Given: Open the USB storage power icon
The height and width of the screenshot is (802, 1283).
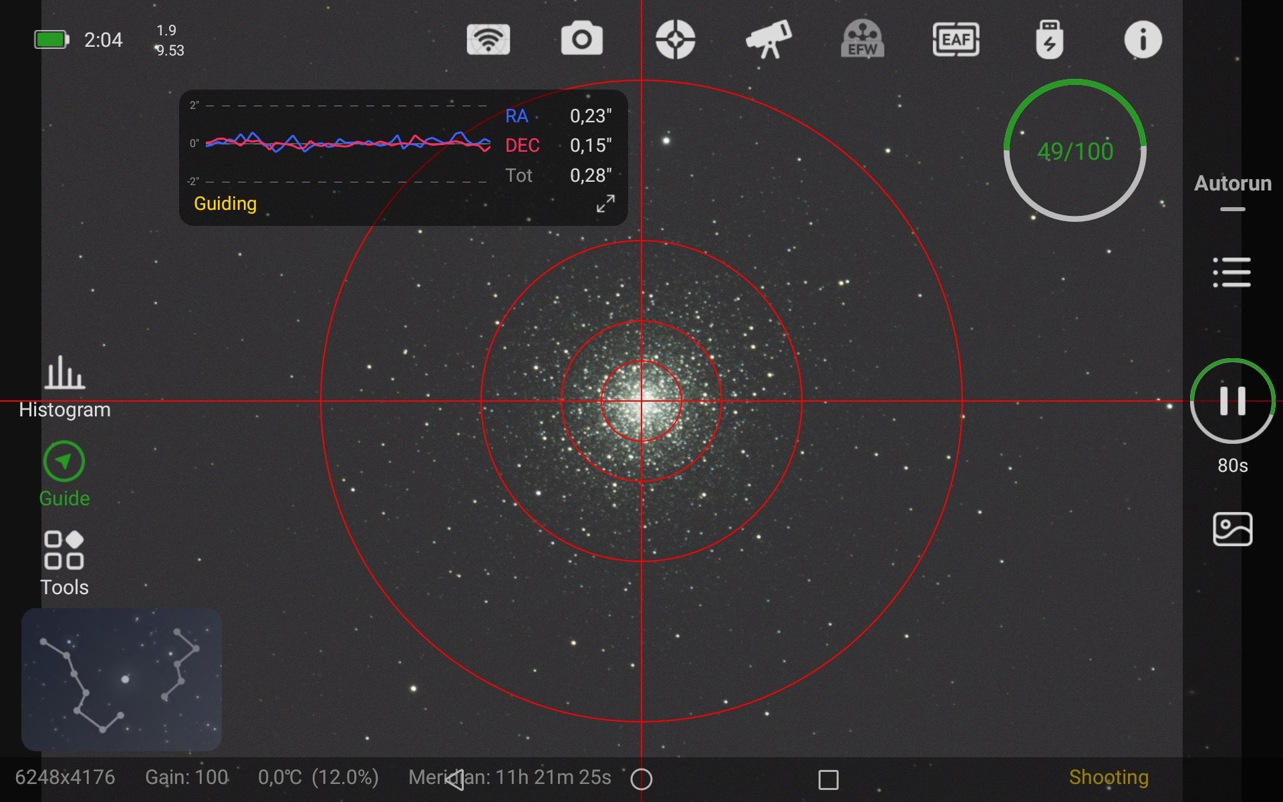Looking at the screenshot, I should [1050, 39].
